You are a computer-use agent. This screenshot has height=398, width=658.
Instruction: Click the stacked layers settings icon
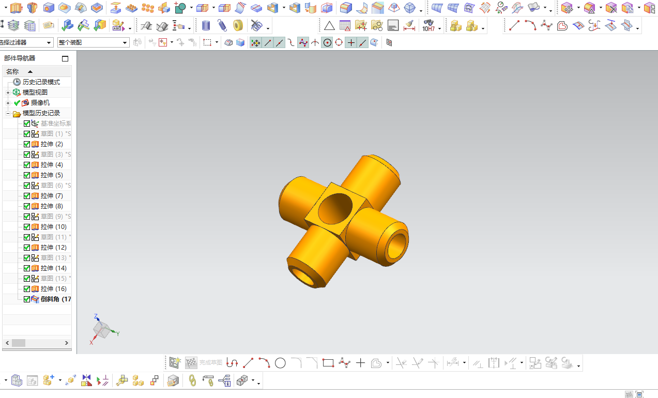[14, 25]
